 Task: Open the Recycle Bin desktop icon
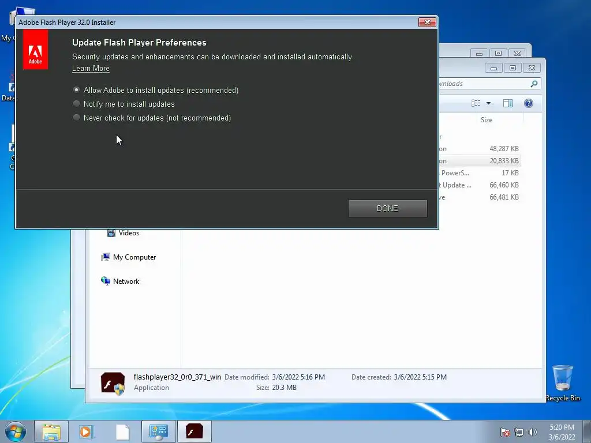[x=562, y=383]
